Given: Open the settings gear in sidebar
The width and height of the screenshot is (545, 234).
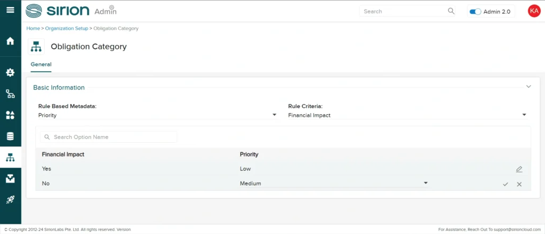Looking at the screenshot, I should [10, 73].
